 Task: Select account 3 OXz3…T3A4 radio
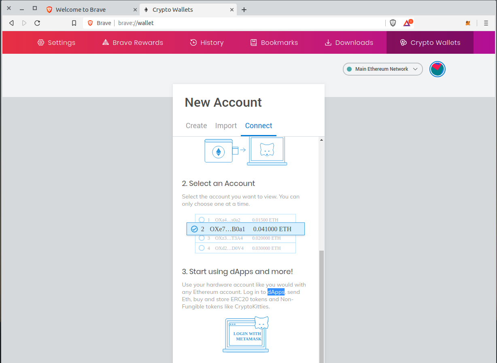(202, 238)
